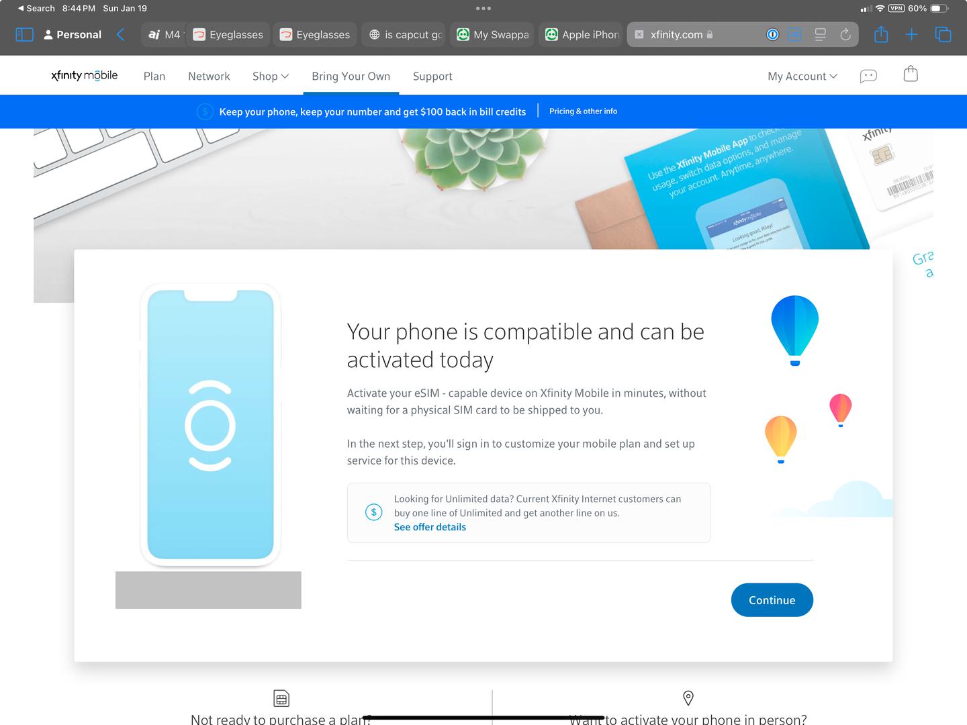Open the Safari sidebar panel icon
Viewport: 967px width, 725px height.
24,34
